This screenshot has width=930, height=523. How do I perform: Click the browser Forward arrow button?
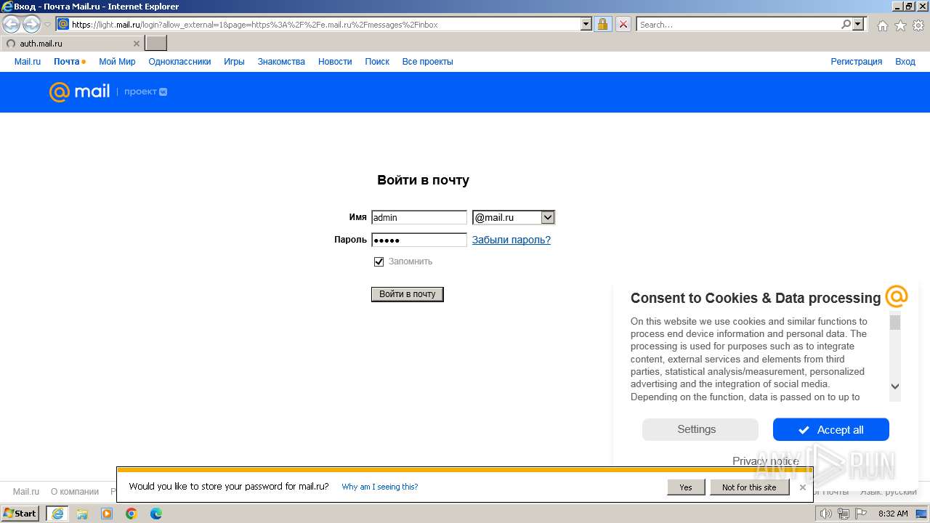(31, 25)
